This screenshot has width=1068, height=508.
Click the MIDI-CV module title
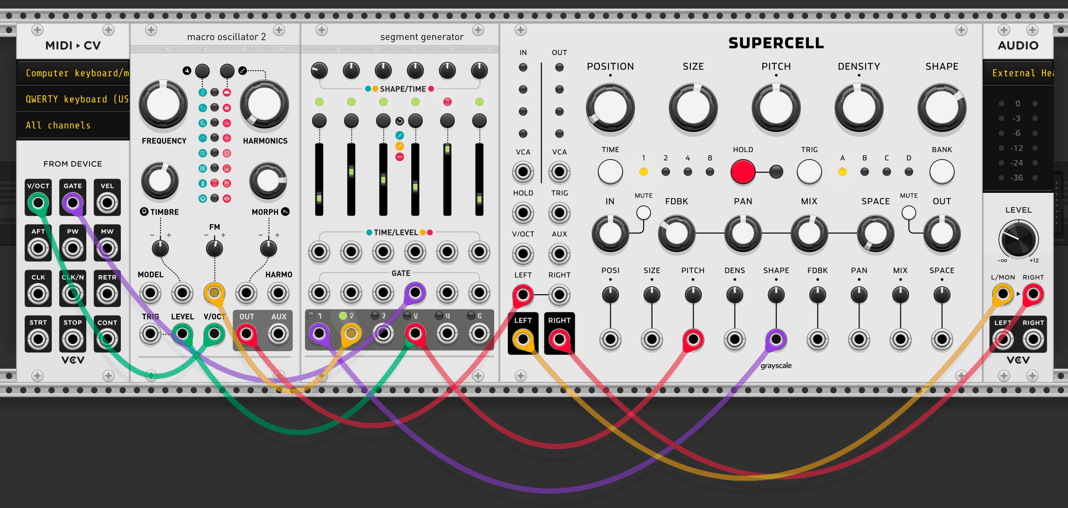coord(73,45)
